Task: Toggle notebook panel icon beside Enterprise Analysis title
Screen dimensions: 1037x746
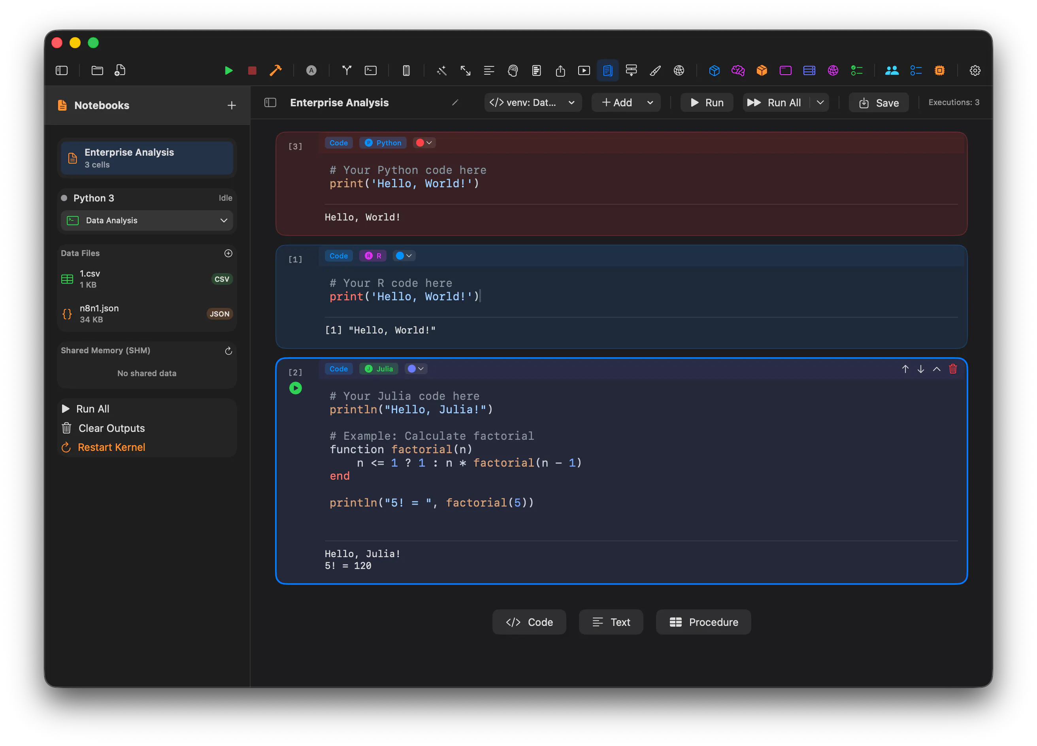Action: 270,103
